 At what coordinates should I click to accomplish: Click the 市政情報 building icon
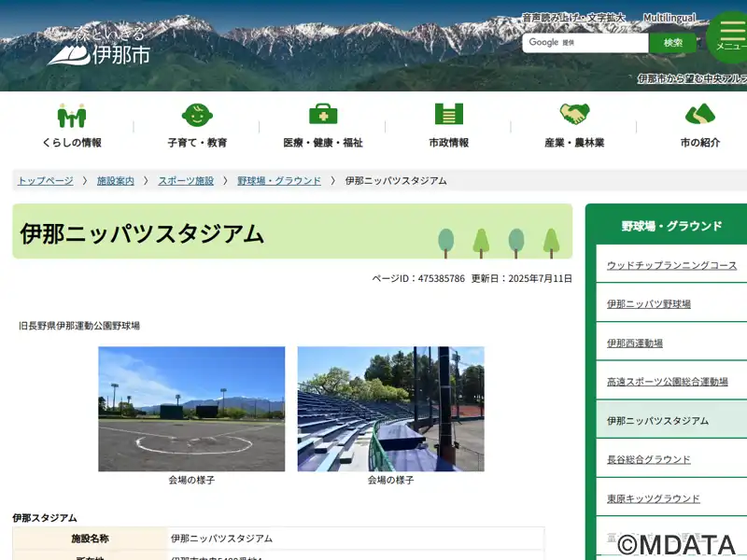coord(448,115)
